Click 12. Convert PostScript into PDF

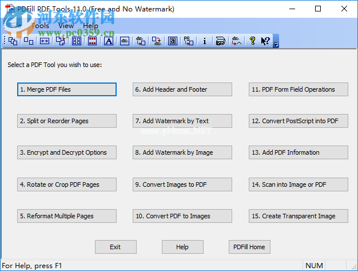[299, 121]
